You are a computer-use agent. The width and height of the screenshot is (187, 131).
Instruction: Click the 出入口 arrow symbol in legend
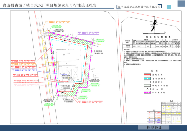tap(147, 89)
